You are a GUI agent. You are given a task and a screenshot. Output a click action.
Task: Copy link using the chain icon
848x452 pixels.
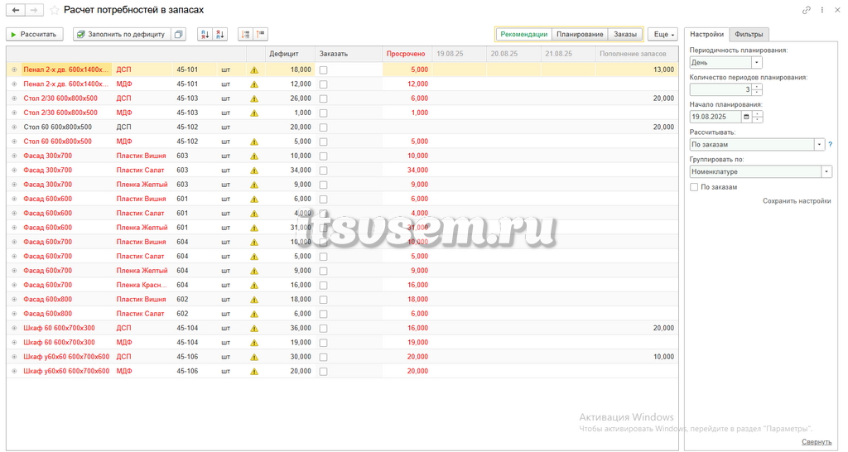tap(807, 10)
